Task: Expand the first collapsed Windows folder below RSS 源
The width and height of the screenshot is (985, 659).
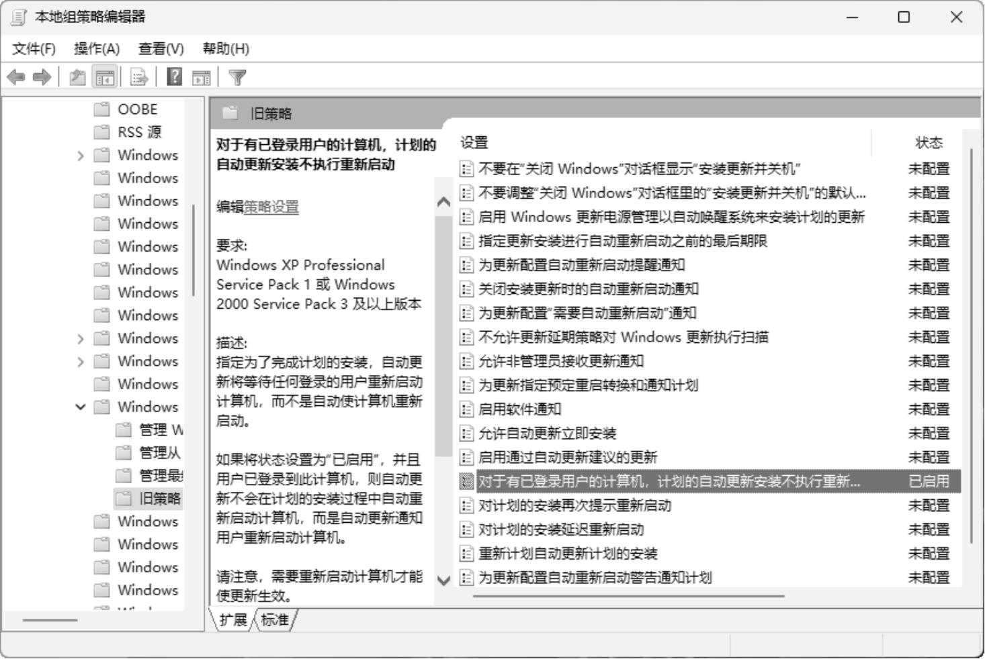Action: click(81, 156)
